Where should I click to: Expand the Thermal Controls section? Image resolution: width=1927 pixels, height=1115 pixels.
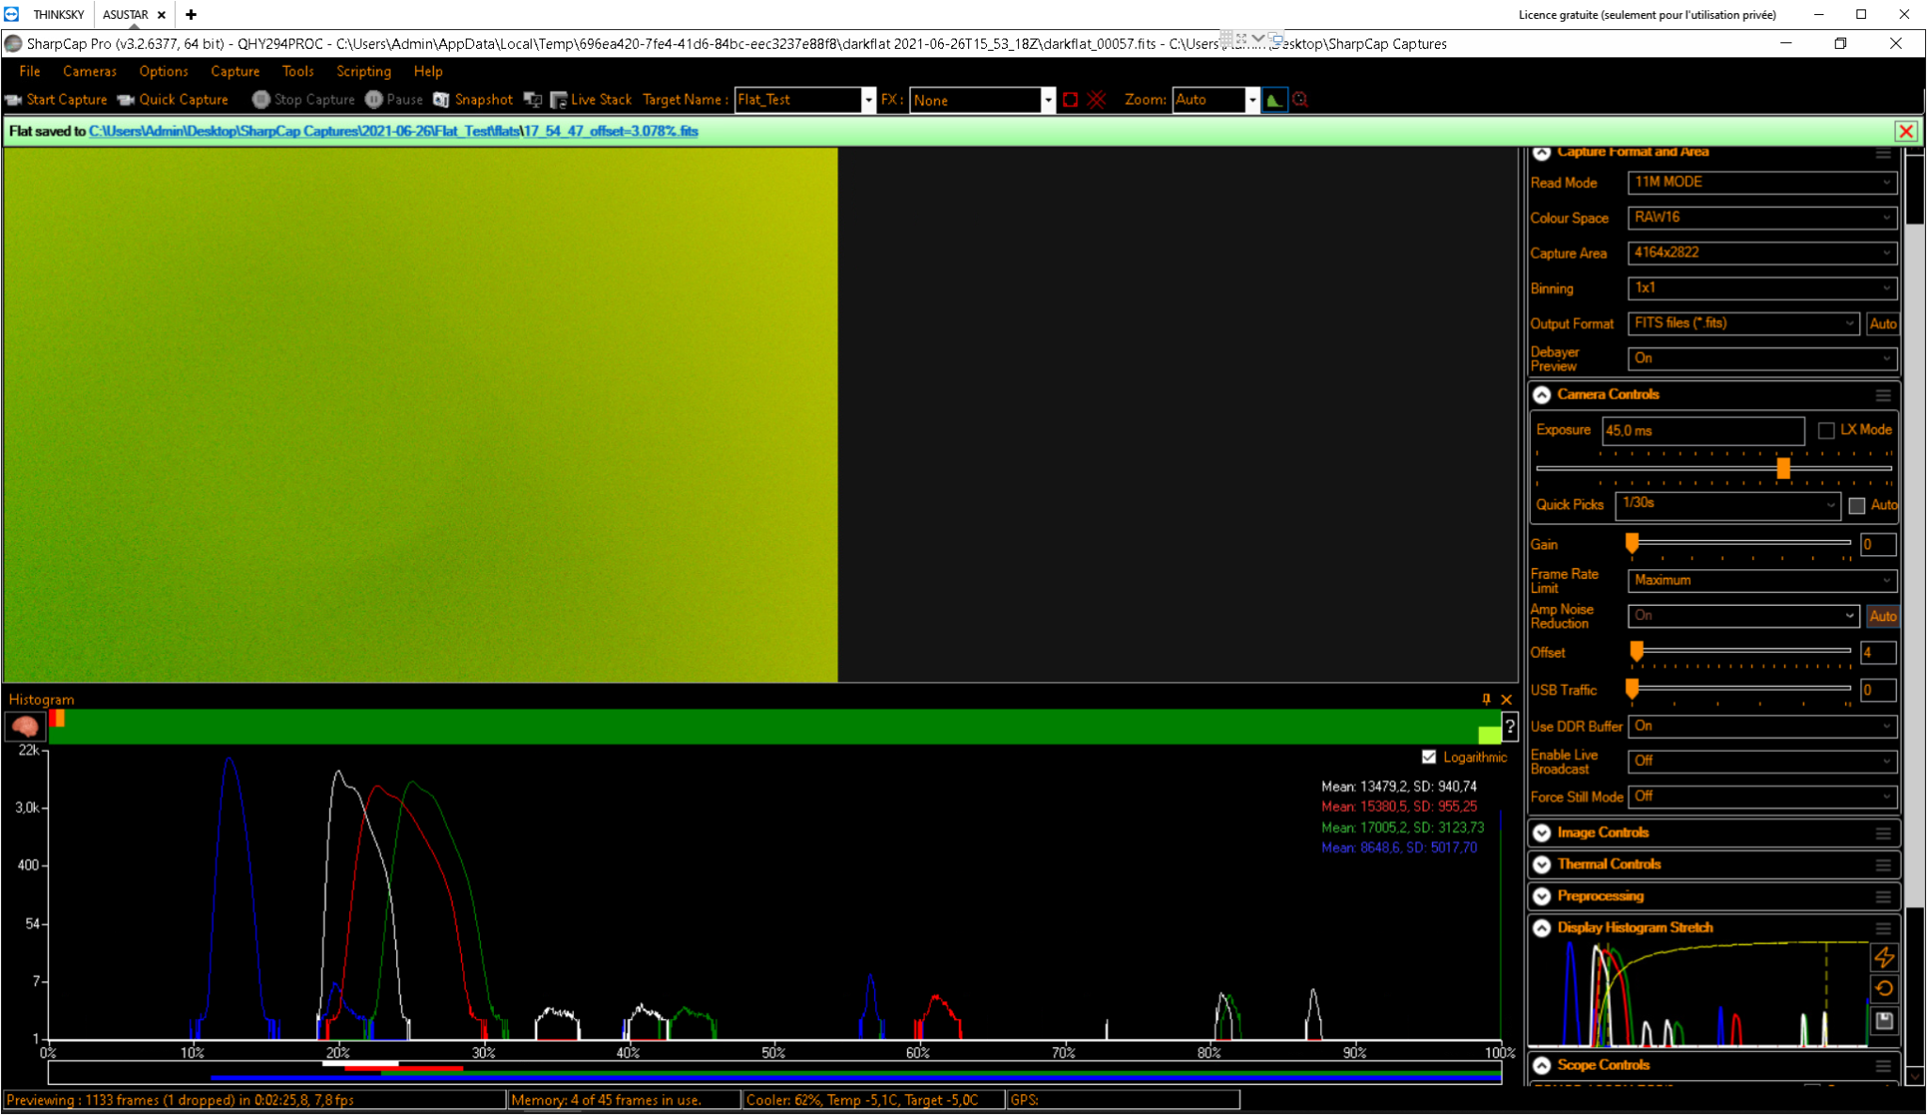coord(1541,865)
